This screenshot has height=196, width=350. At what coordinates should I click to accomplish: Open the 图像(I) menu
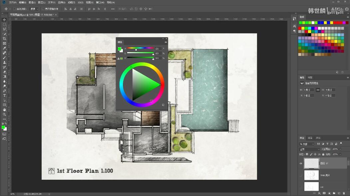(x=32, y=2)
